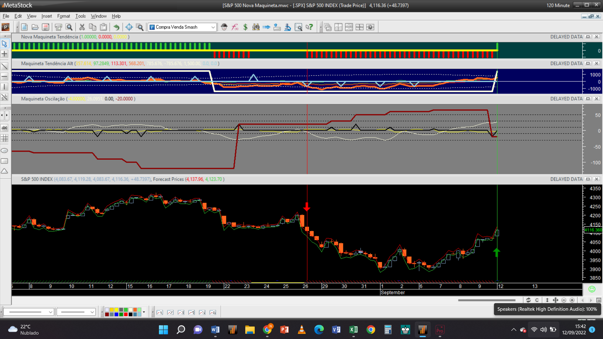
Task: Click the dollar sign System Tester icon
Action: click(x=245, y=27)
